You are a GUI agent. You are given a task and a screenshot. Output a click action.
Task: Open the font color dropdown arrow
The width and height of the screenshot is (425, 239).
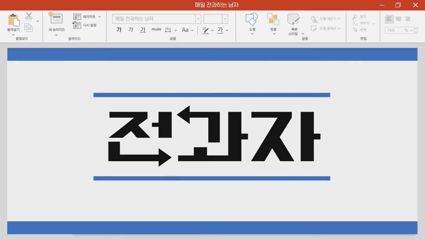click(x=227, y=30)
